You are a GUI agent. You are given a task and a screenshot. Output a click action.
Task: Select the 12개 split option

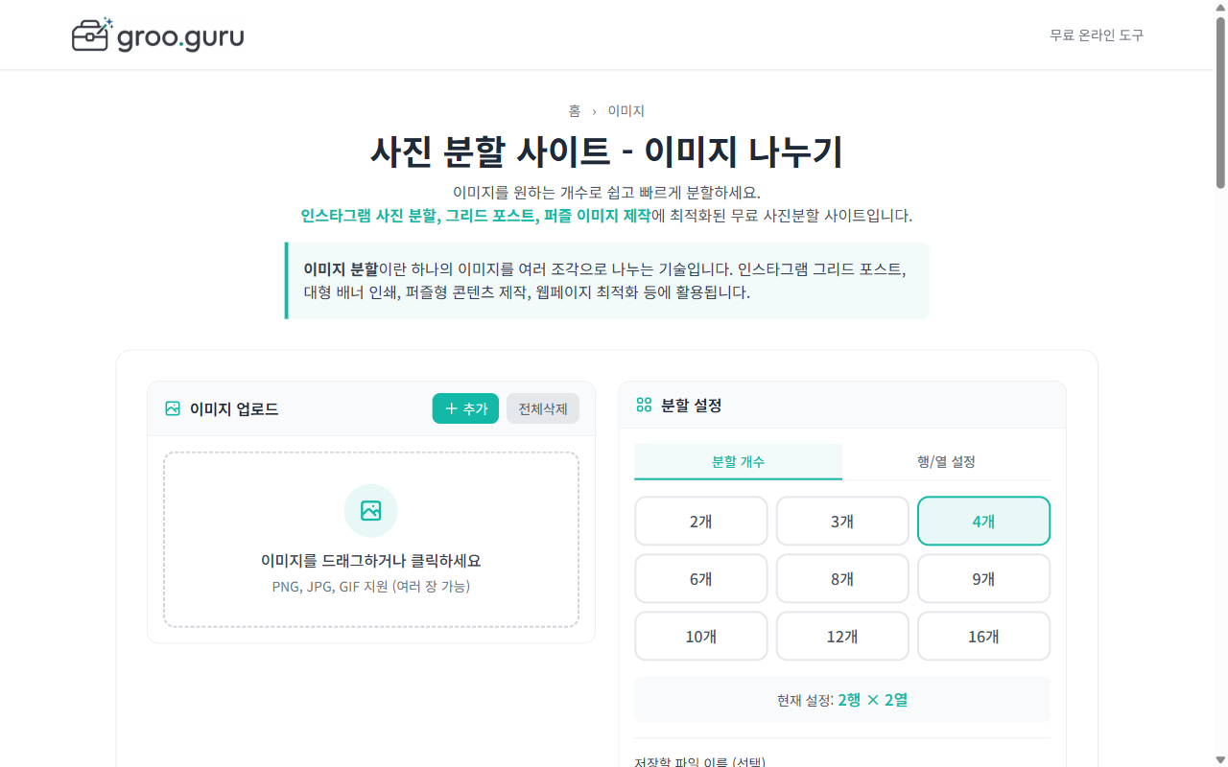(842, 636)
